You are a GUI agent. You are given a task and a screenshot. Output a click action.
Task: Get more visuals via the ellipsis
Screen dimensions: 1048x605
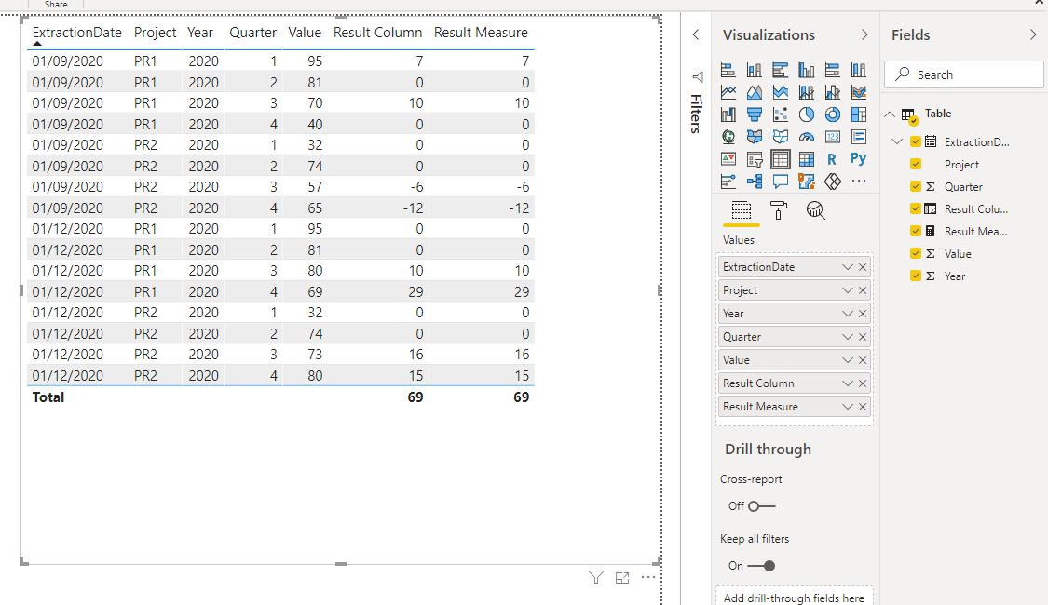coord(859,181)
